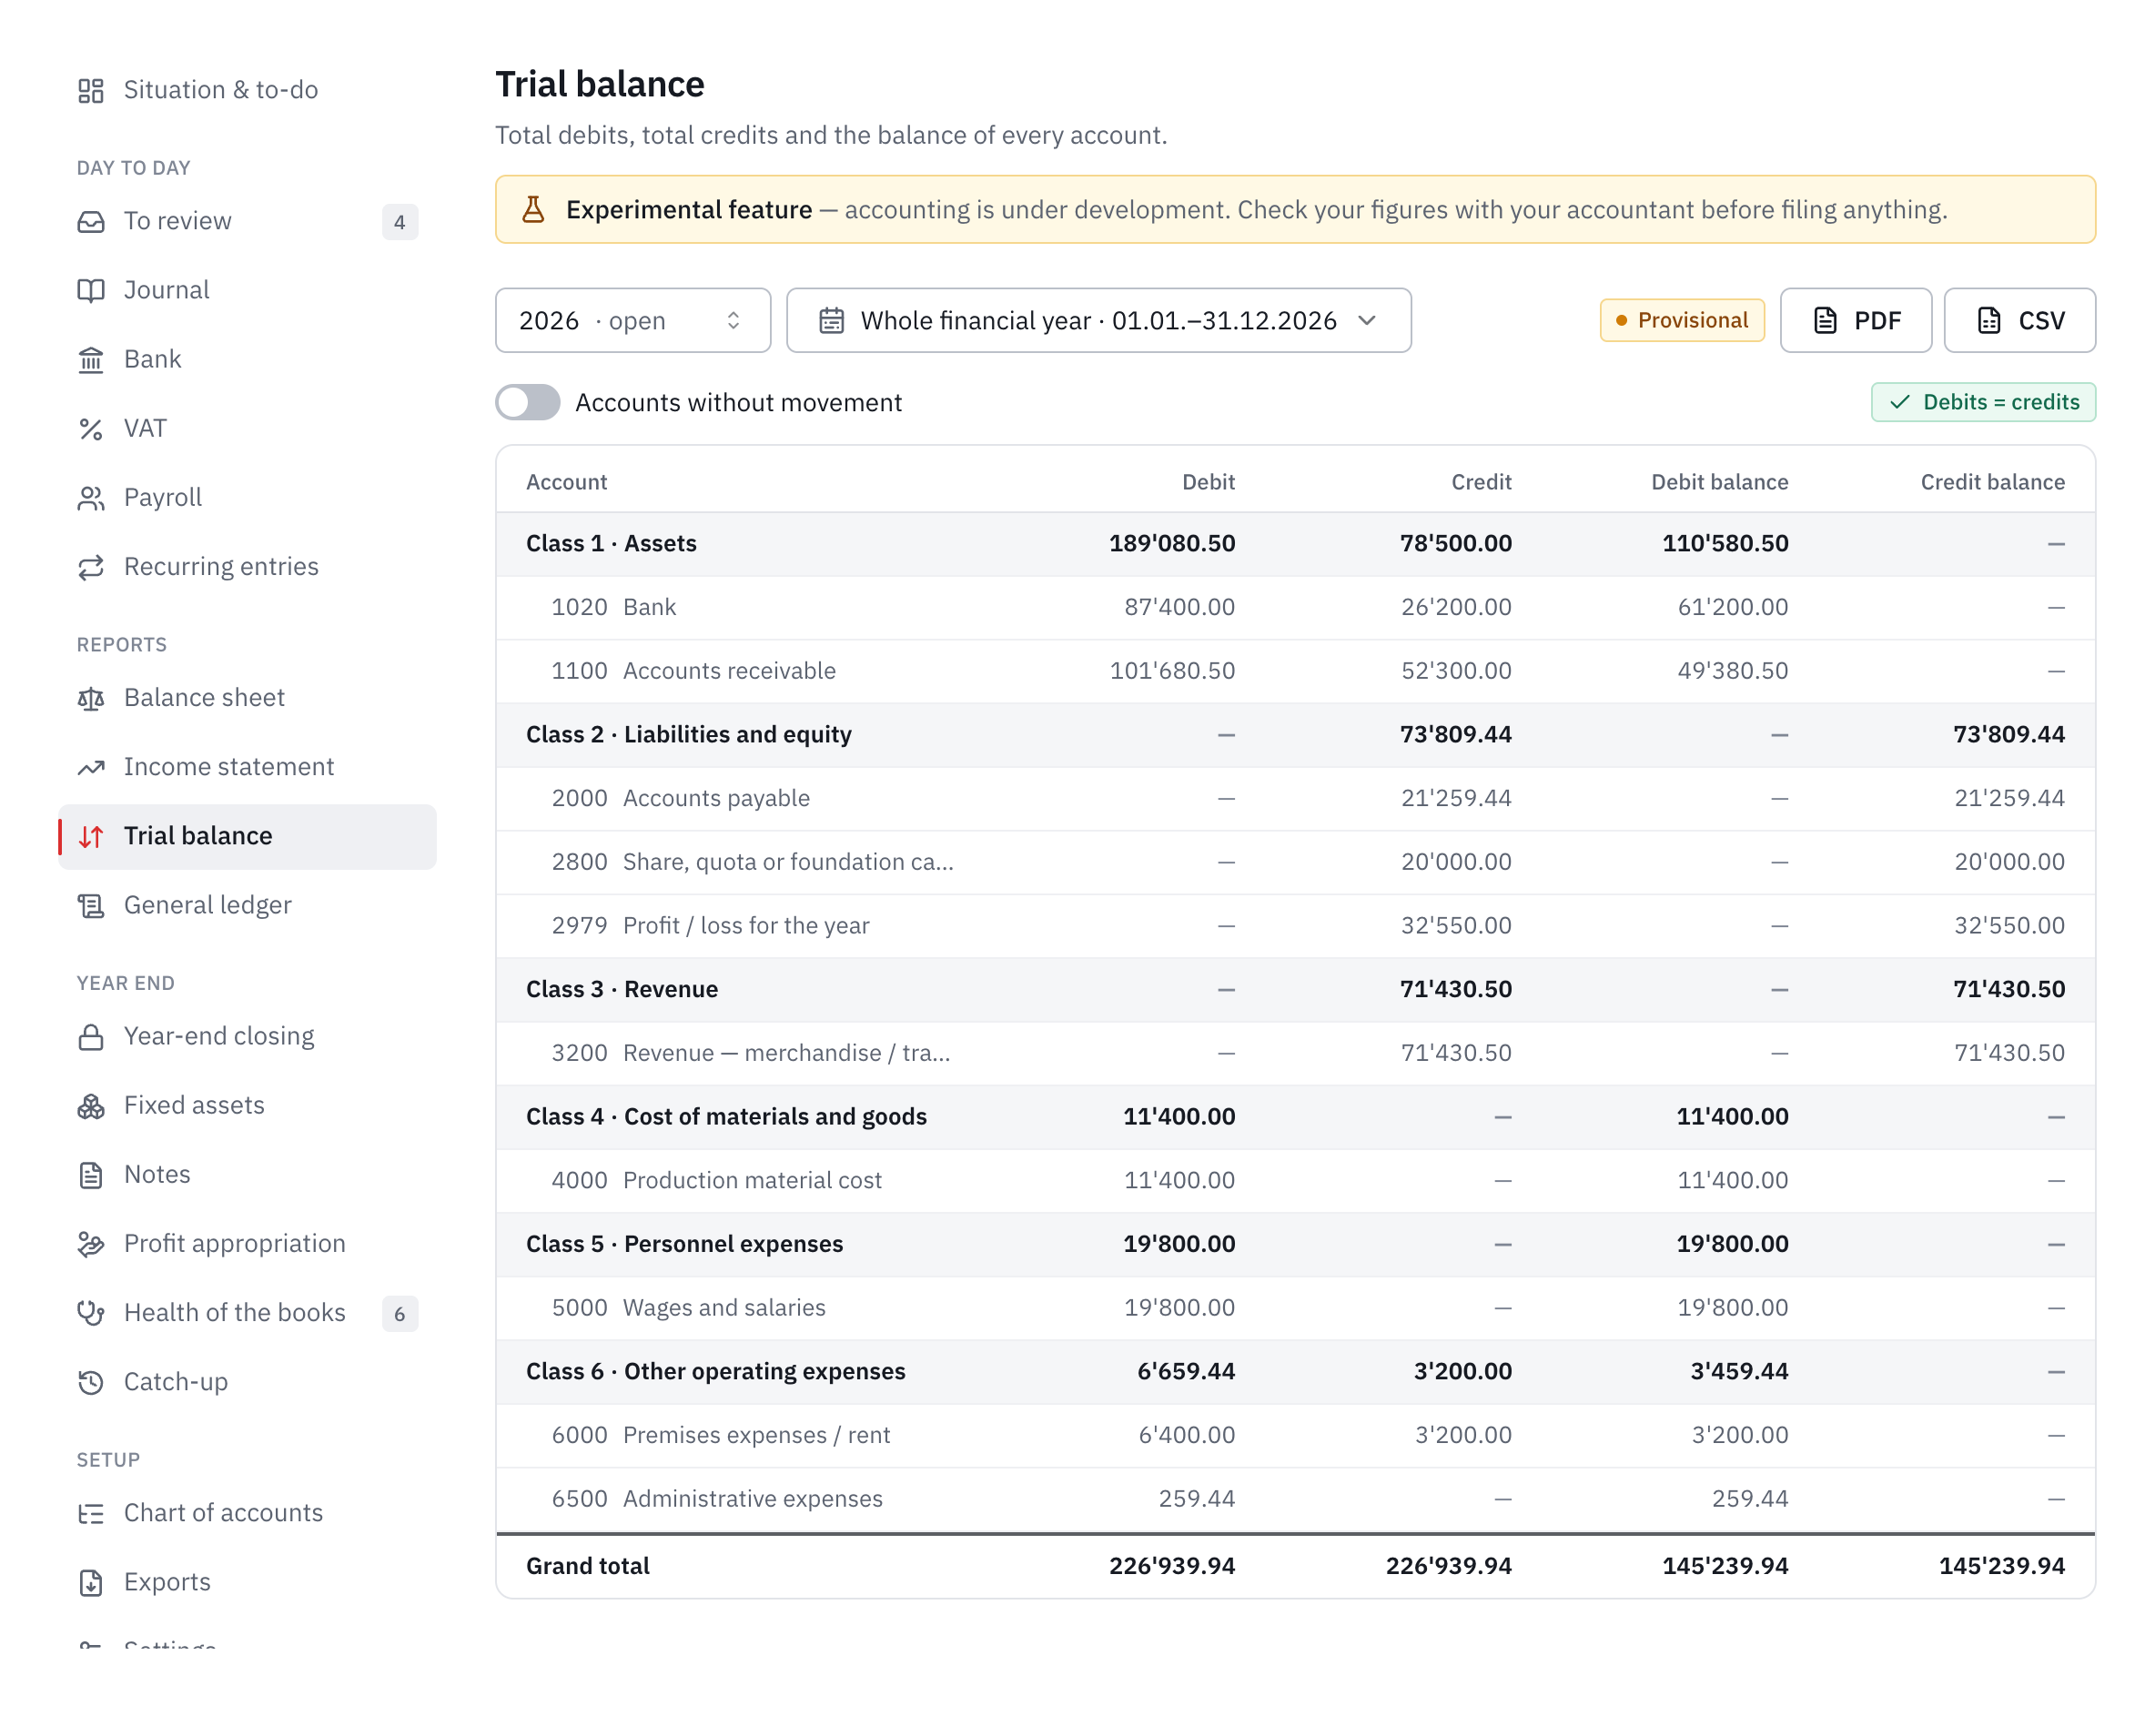Open Trial balance in the sidebar

[248, 836]
